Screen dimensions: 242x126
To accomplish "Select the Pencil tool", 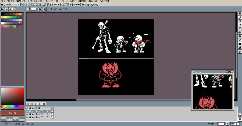I will pos(240,17).
